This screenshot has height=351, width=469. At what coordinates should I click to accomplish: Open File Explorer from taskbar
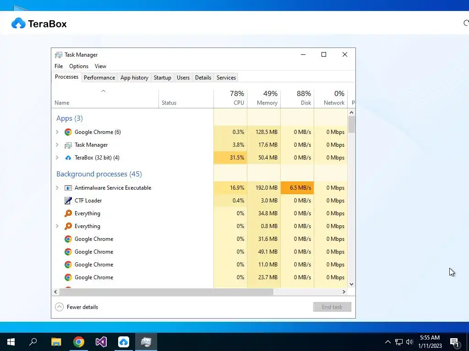tap(56, 342)
